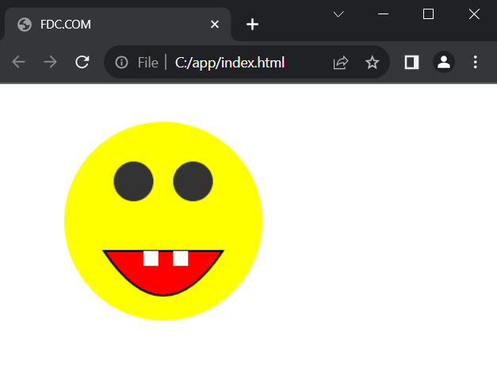Open the Chrome three-dot menu

475,62
